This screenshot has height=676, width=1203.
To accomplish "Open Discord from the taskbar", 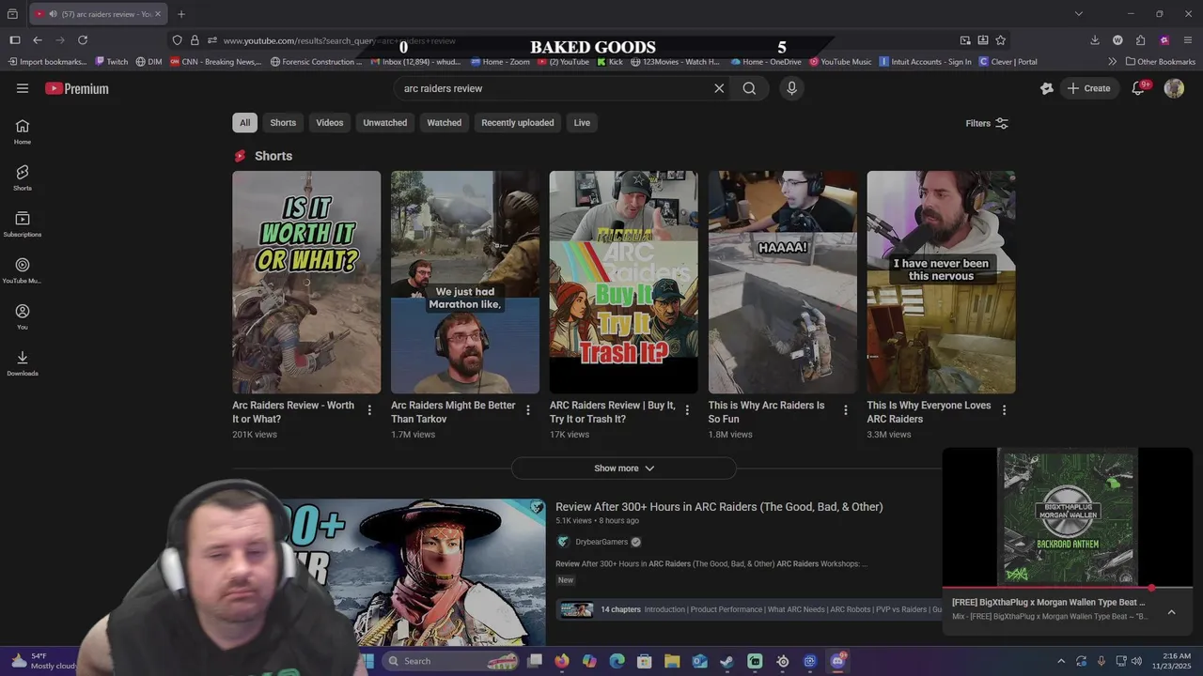I will click(x=837, y=661).
